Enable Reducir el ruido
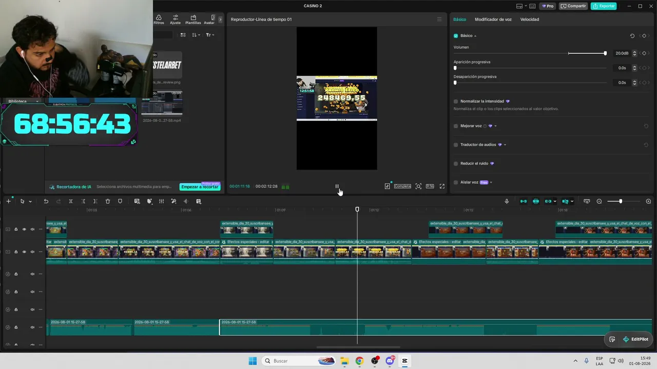This screenshot has height=369, width=657. tap(456, 163)
